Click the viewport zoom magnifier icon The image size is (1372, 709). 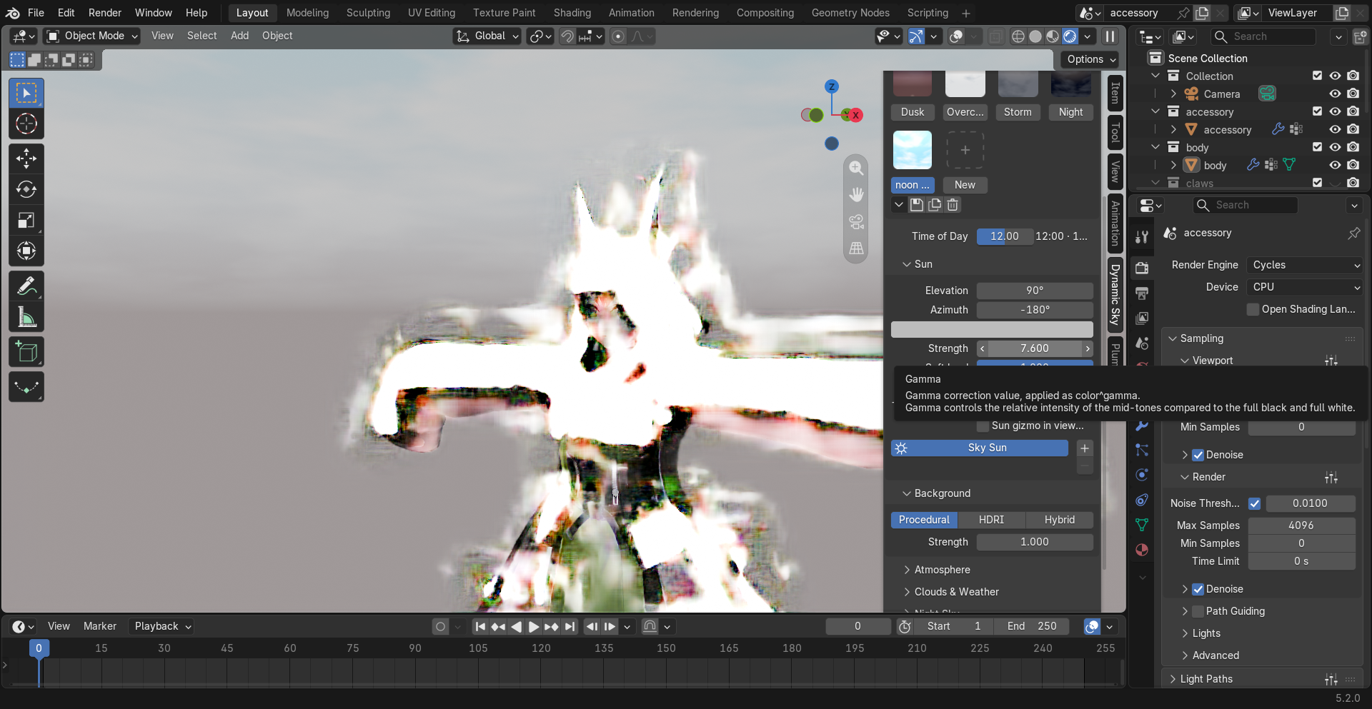(x=856, y=169)
